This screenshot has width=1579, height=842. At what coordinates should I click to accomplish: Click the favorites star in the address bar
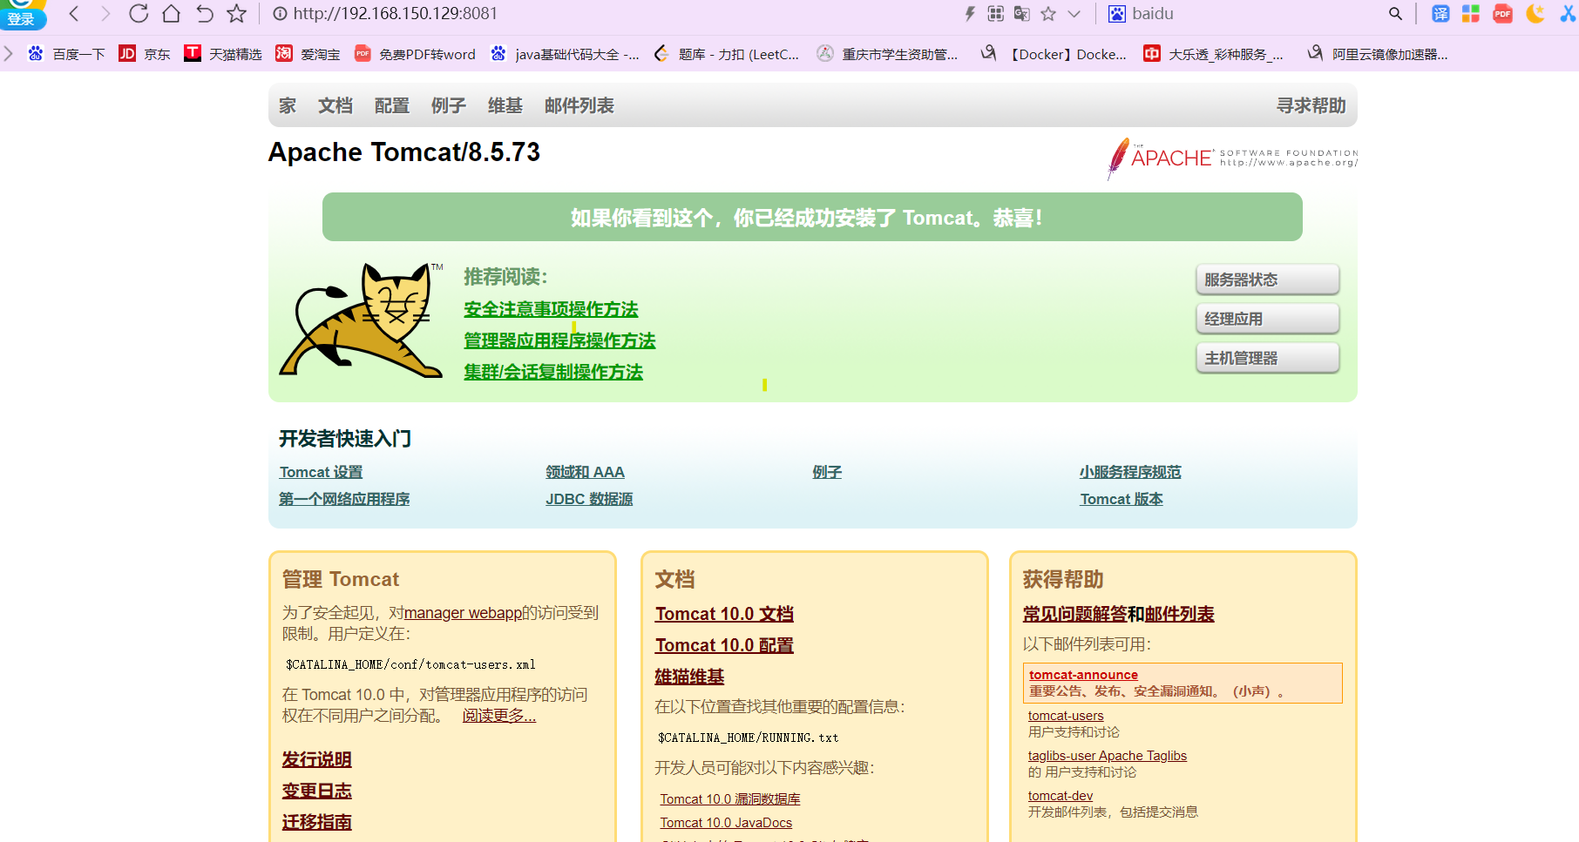tap(1048, 13)
